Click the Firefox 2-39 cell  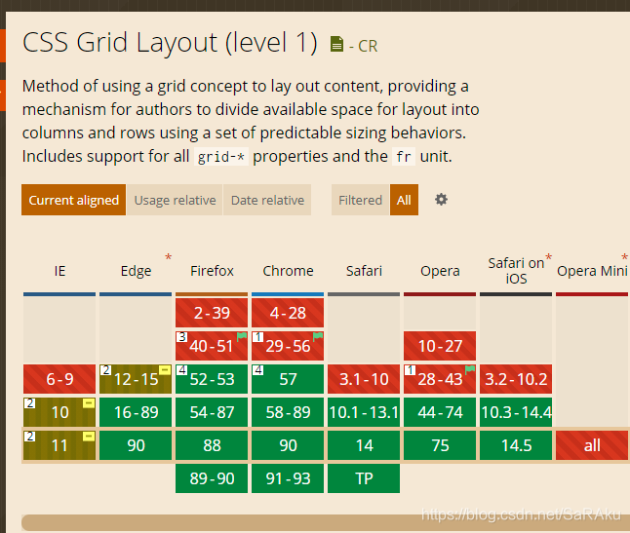pos(212,313)
